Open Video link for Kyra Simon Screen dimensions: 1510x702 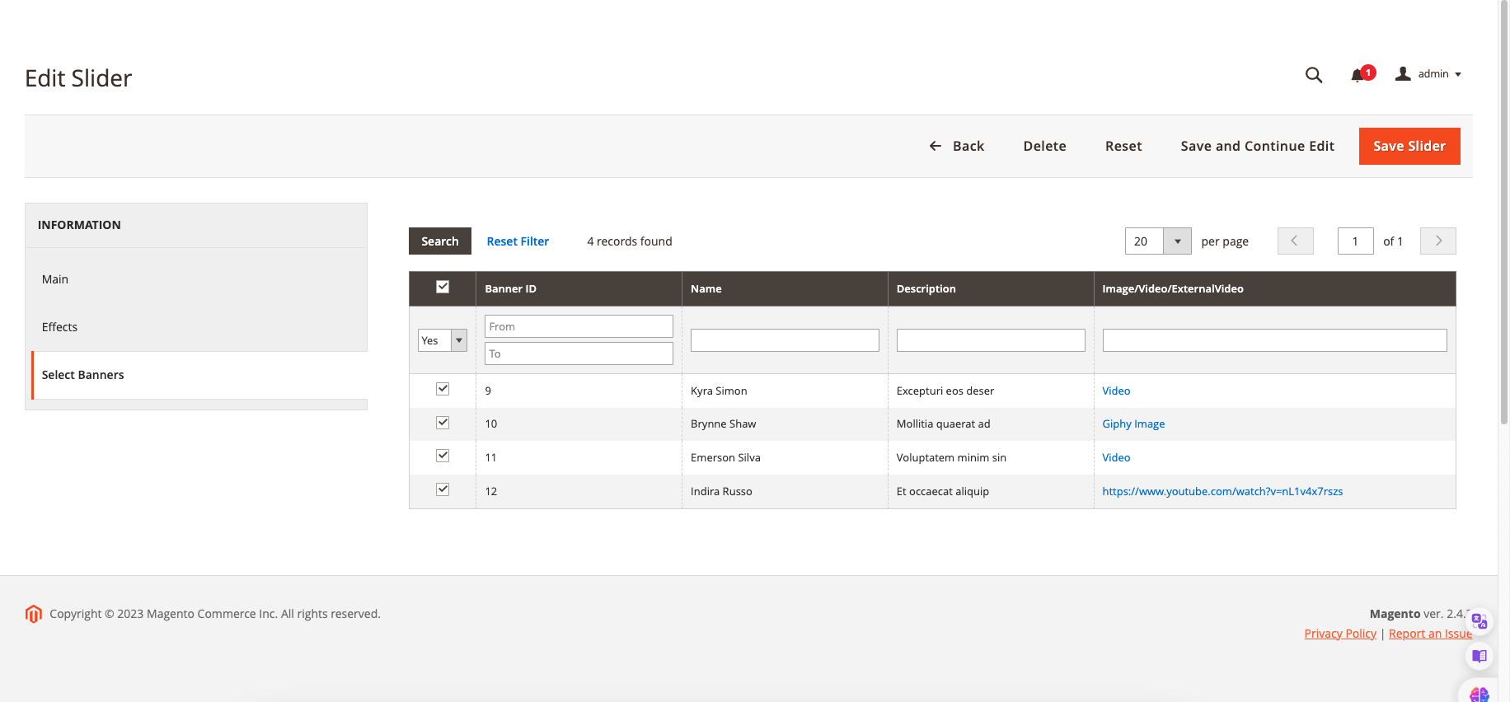point(1116,391)
